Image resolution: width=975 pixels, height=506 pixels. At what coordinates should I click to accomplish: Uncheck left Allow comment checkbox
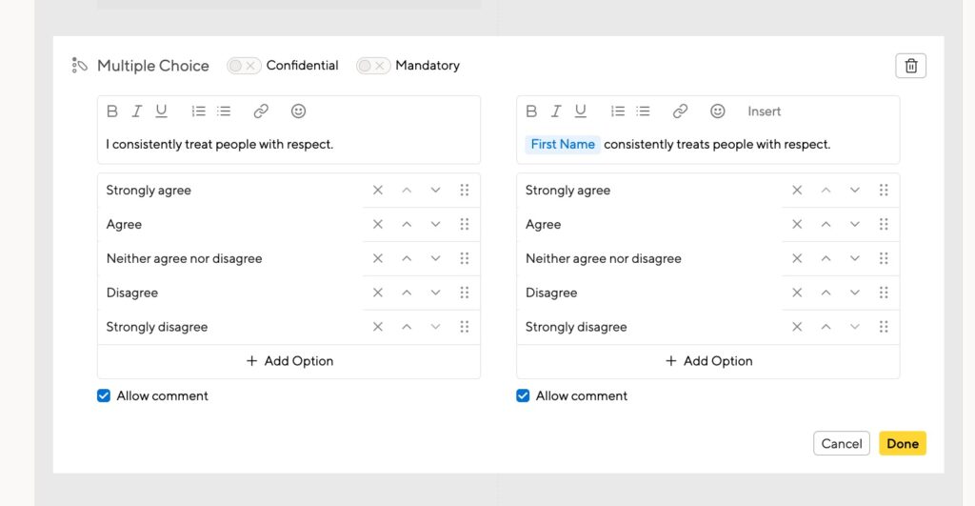click(x=104, y=395)
